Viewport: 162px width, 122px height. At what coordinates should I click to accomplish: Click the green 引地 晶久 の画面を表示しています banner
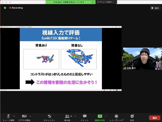(x=71, y=2)
